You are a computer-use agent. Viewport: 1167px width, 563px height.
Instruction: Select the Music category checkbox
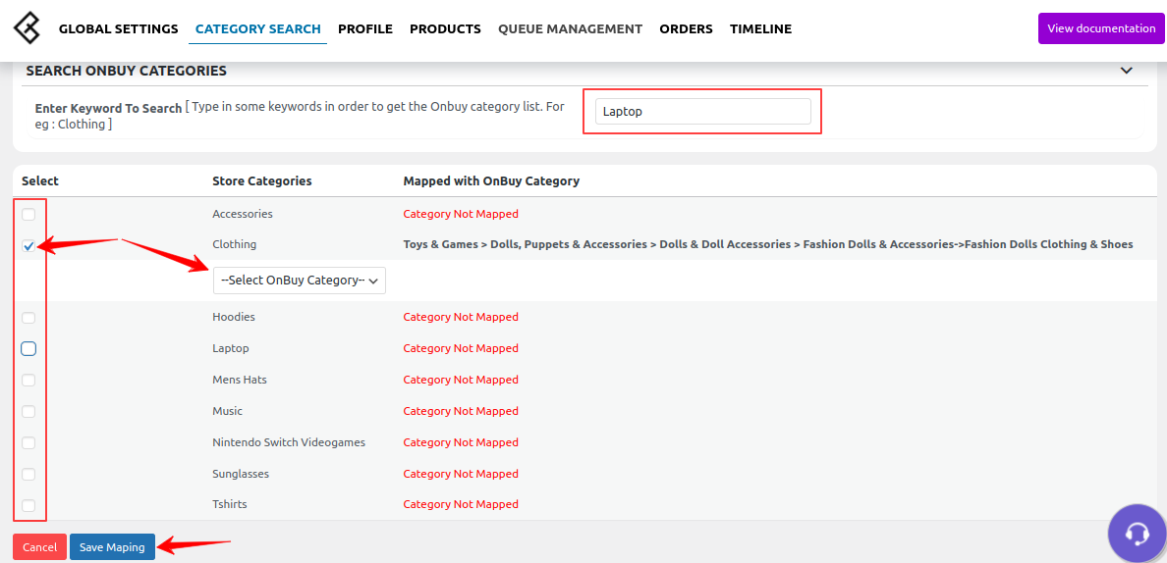coord(28,412)
